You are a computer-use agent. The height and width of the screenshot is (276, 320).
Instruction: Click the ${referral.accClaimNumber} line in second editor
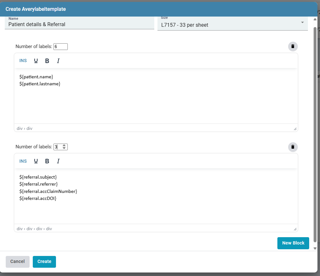pyautogui.click(x=48, y=191)
